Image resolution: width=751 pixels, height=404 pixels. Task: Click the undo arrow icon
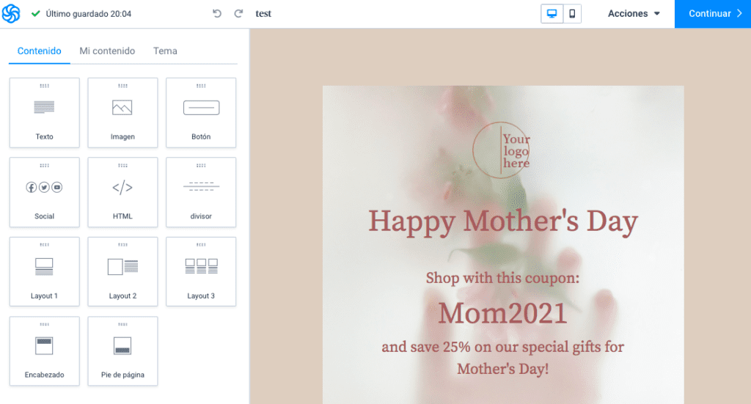(x=217, y=13)
